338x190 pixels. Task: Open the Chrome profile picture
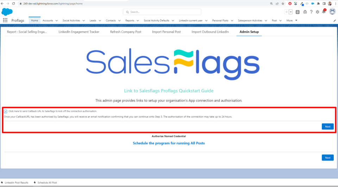pos(330,4)
